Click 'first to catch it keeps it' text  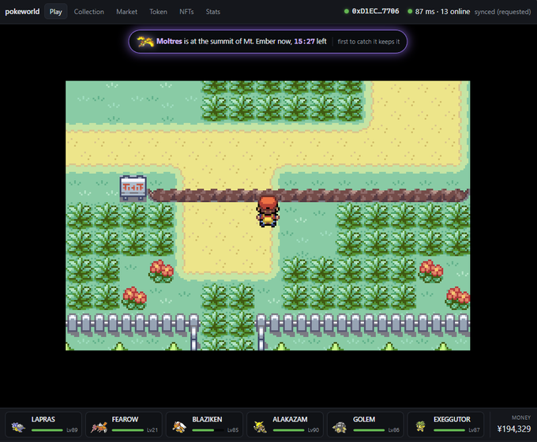pos(369,42)
